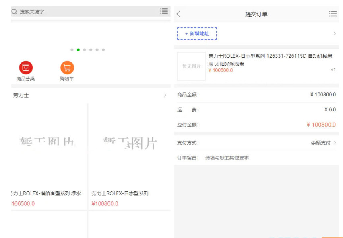
Task: Expand the 劳力士 brand section chevron
Action: [165, 96]
